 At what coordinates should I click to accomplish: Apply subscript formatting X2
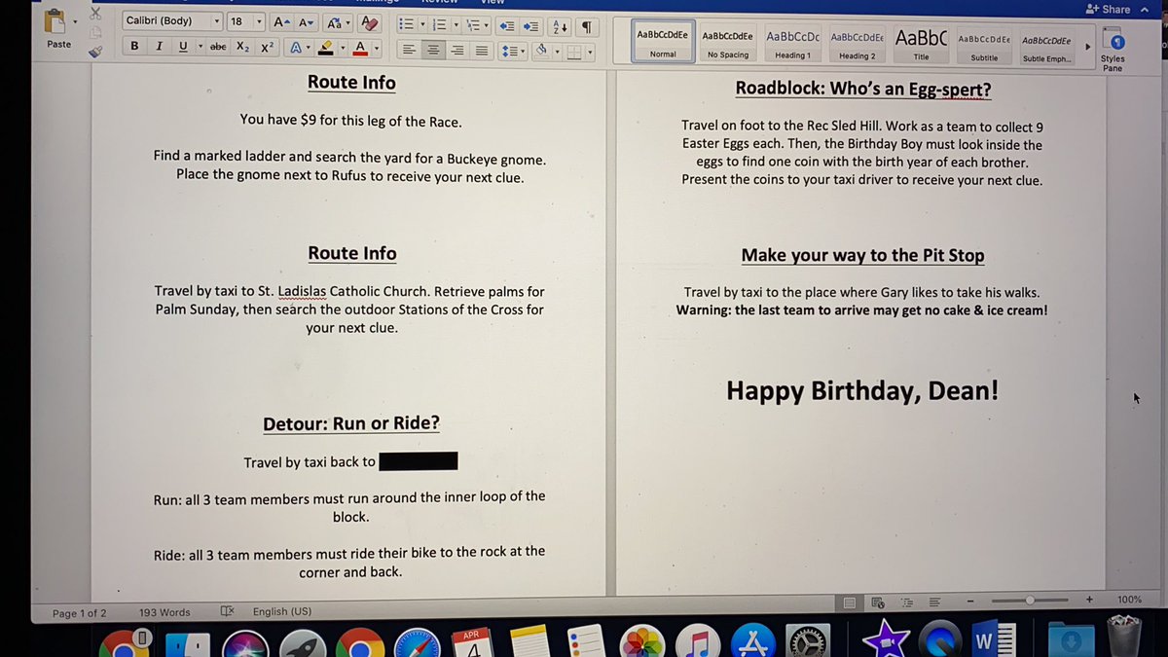(243, 47)
